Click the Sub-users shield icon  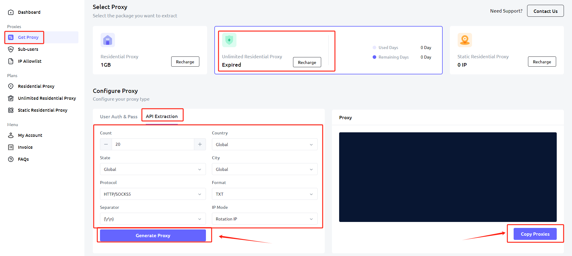[11, 49]
